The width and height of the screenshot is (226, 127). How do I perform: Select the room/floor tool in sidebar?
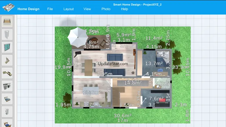[7, 22]
